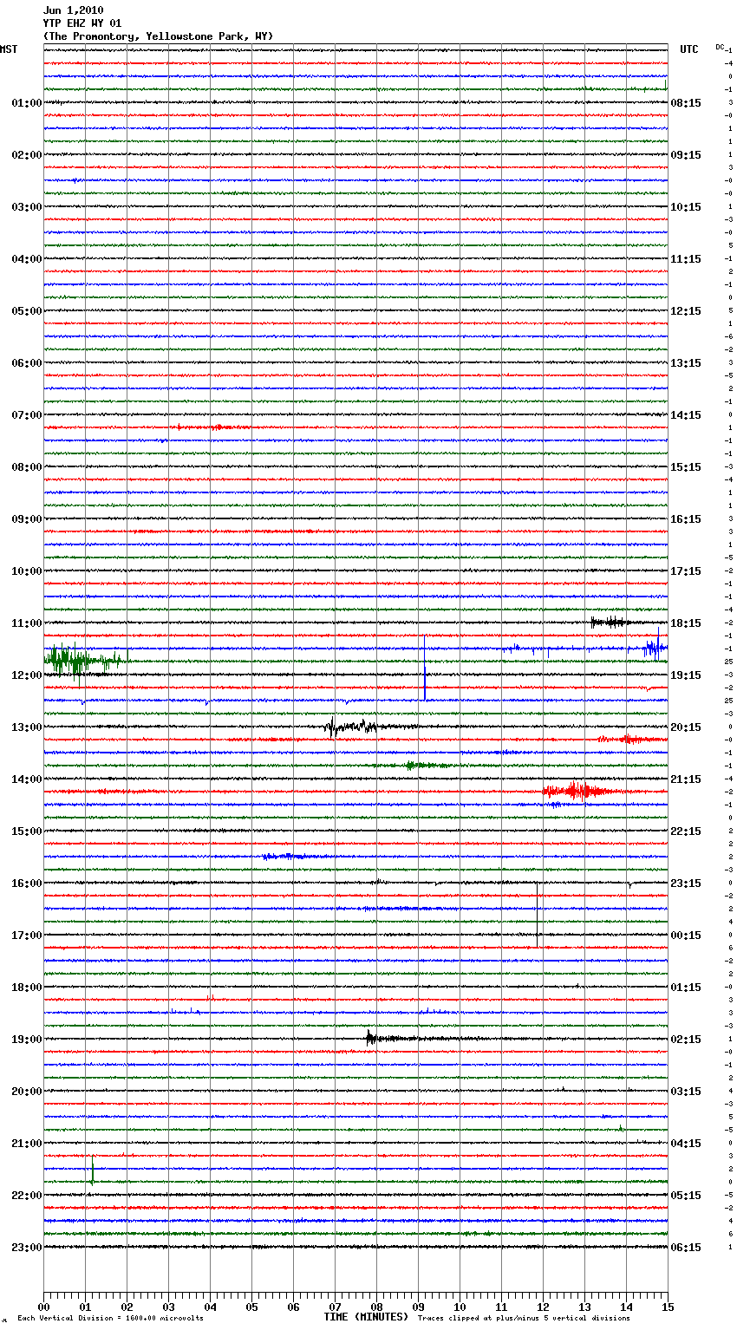Click the MST time label 14:00
Viewport: 737px width, 1330px height.
27,779
